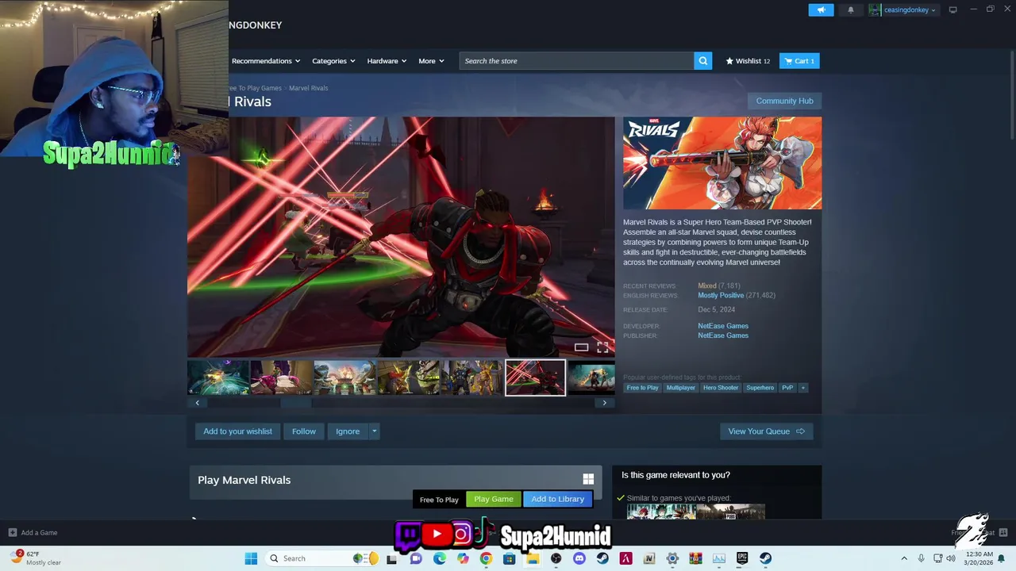The image size is (1016, 571).
Task: Open Mostly Positive English reviews link
Action: click(721, 295)
